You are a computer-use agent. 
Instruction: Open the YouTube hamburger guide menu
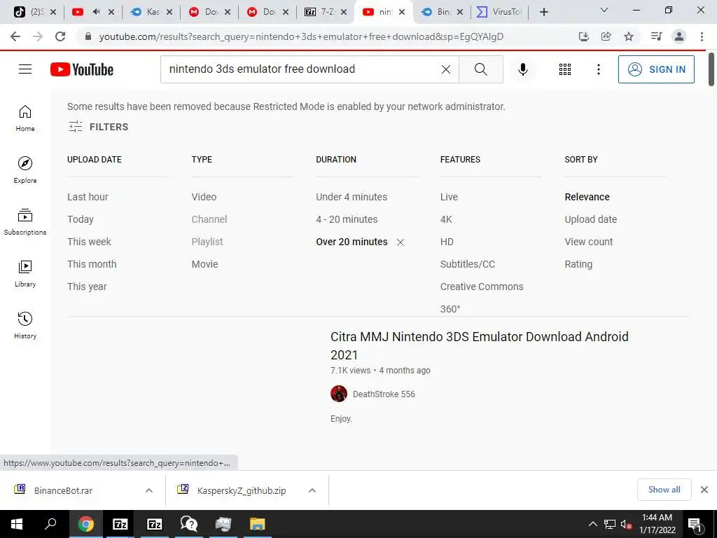25,69
